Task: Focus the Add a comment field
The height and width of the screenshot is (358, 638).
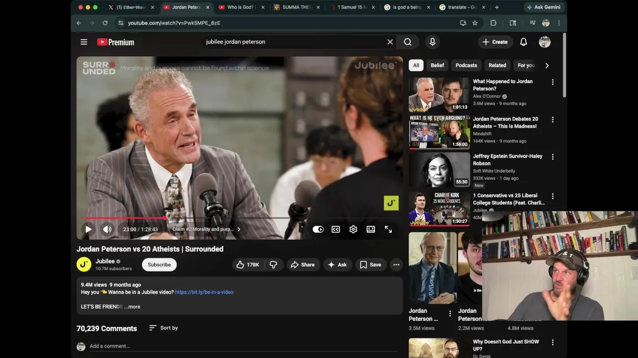Action: click(x=243, y=346)
